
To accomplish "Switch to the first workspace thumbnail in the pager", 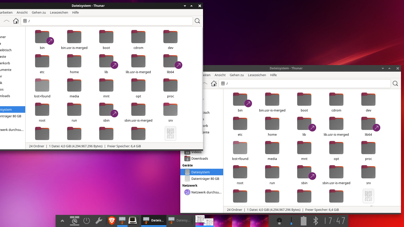I will (204, 220).
